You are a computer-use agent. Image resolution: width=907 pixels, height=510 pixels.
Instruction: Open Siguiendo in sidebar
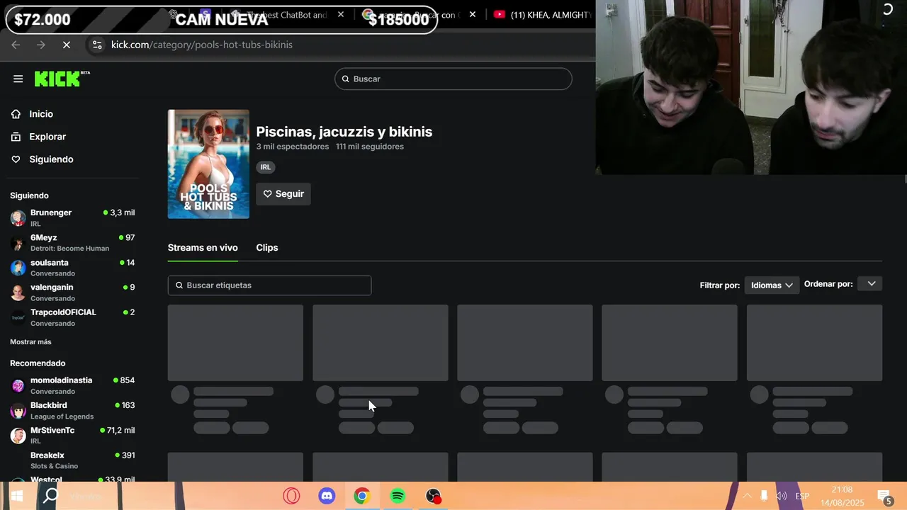click(51, 159)
